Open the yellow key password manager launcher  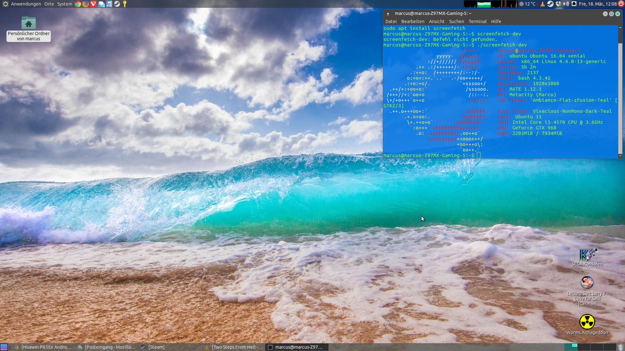[x=125, y=4]
